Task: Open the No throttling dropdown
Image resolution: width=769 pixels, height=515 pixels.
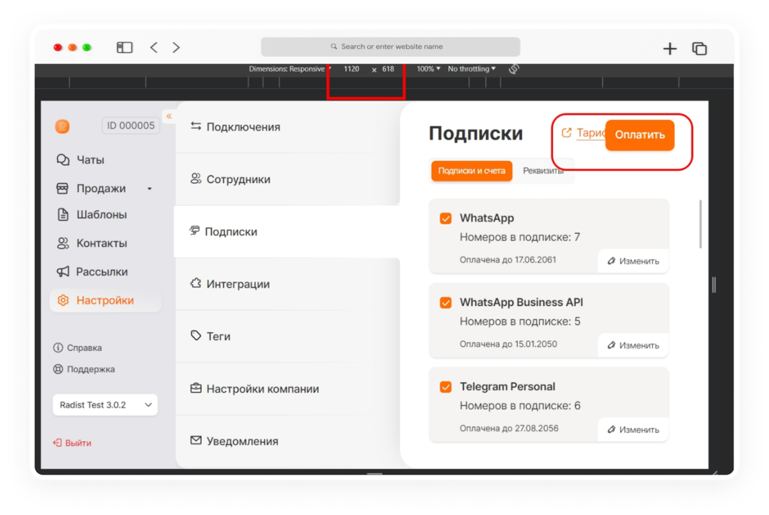Action: tap(472, 69)
